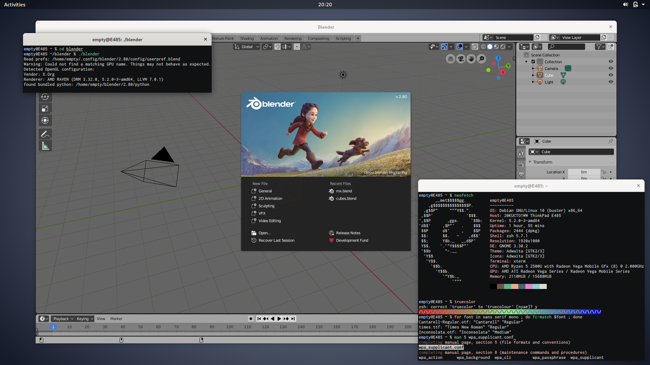Image resolution: width=650 pixels, height=365 pixels.
Task: Select the Rotate tool in Blender toolbar
Action: coord(45,96)
